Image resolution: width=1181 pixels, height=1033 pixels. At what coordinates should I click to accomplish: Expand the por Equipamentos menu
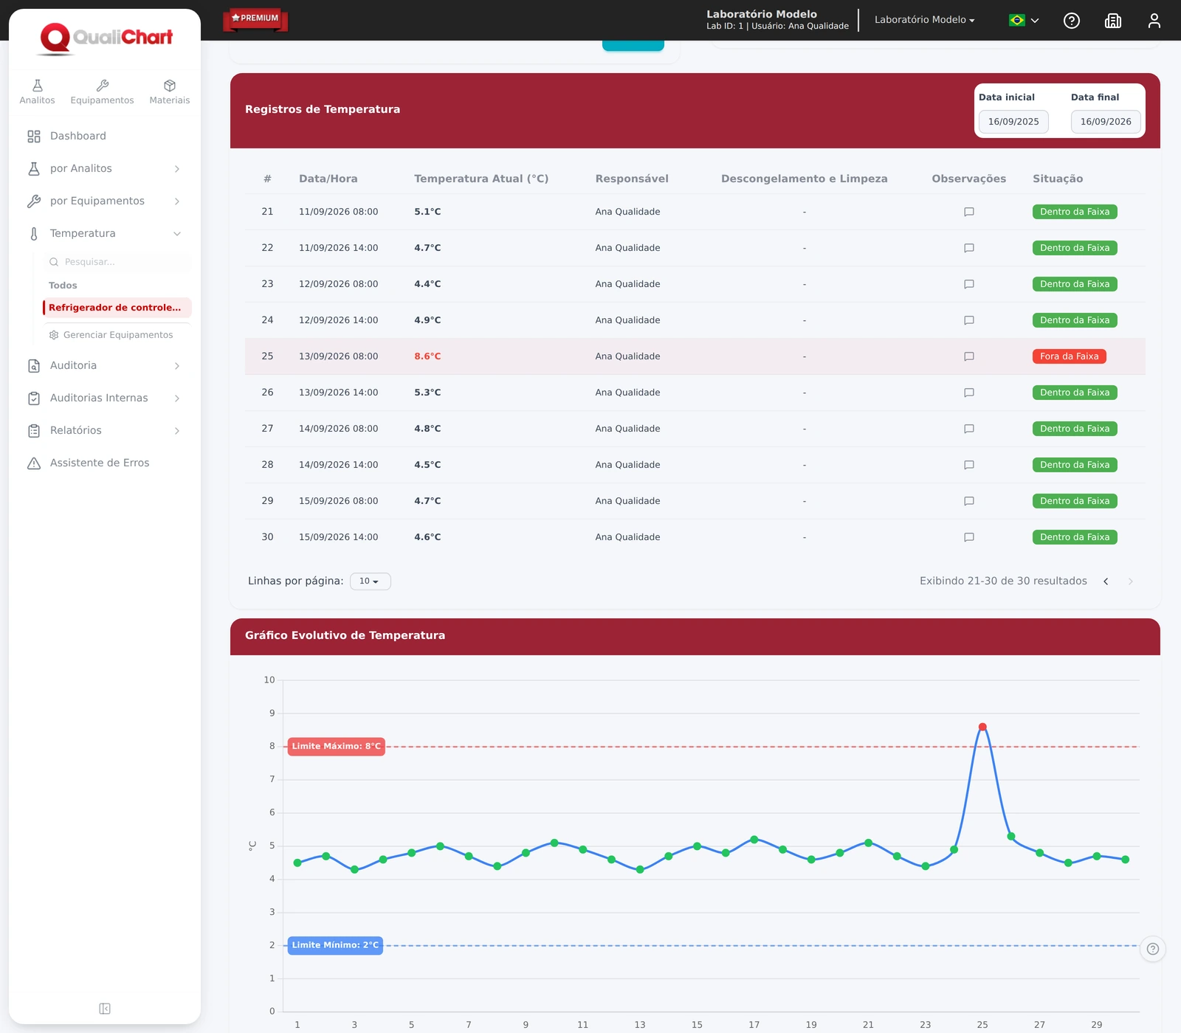pyautogui.click(x=104, y=201)
